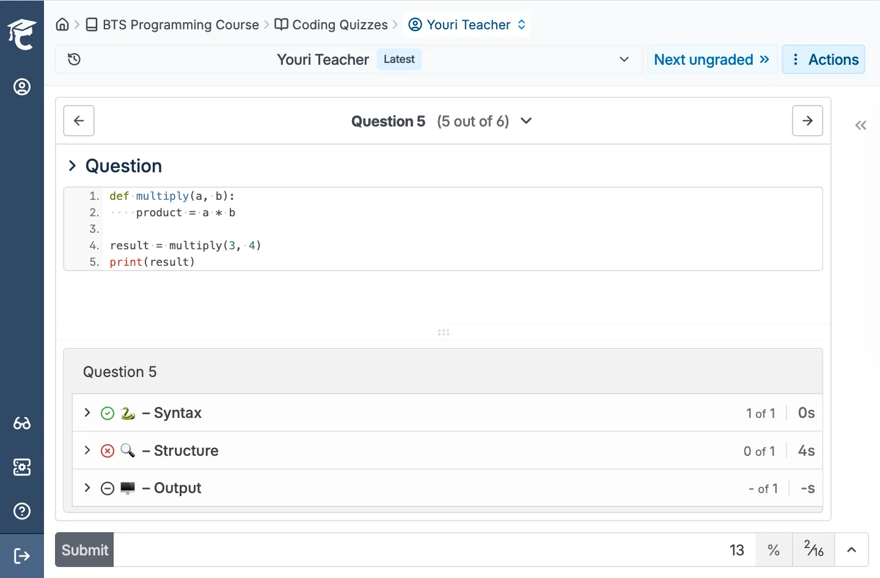Toggle the 2/16 fraction score display
The width and height of the screenshot is (880, 578).
(813, 550)
